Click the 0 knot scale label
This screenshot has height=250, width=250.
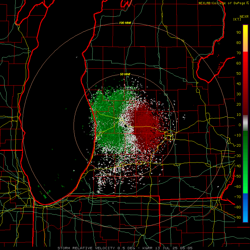[x=240, y=125]
